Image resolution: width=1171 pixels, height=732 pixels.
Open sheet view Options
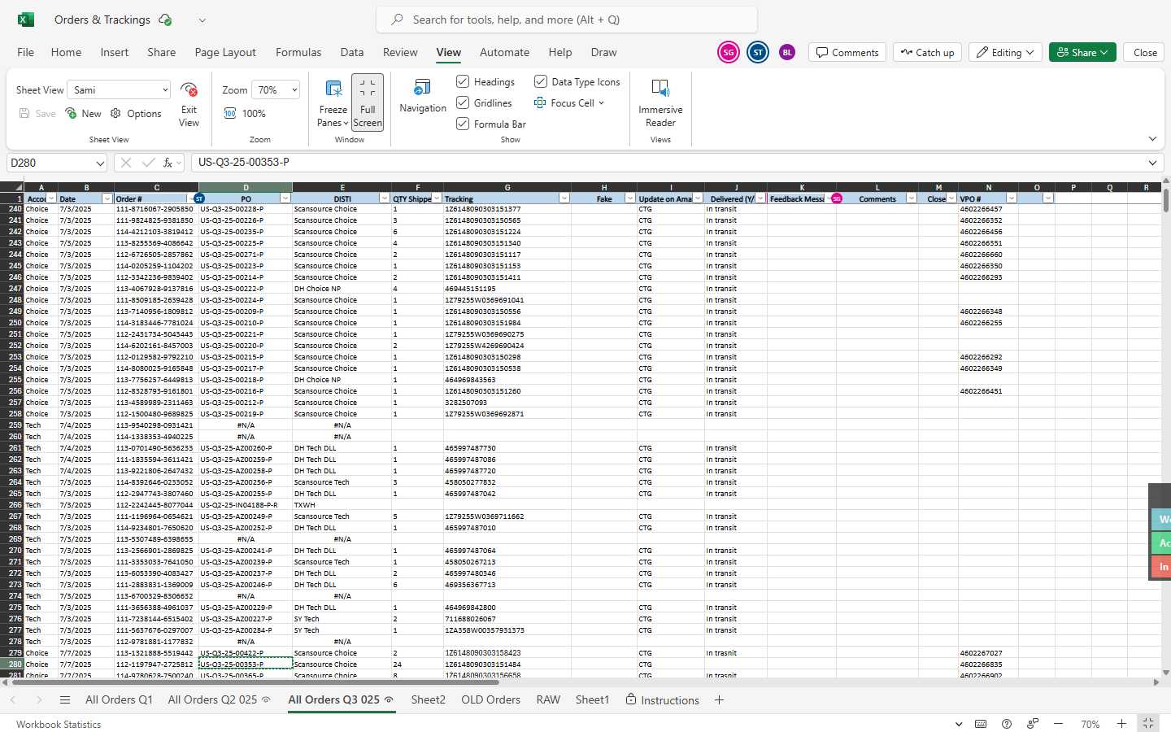136,114
